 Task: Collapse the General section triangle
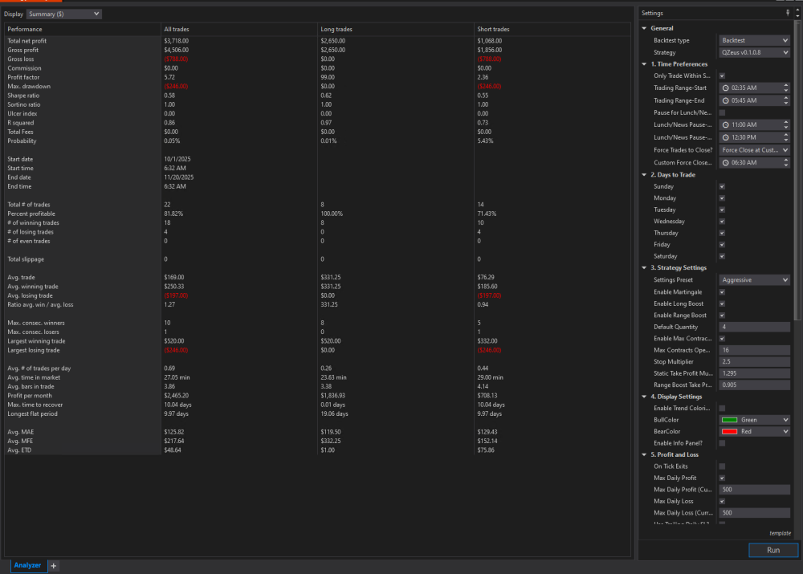pos(644,28)
